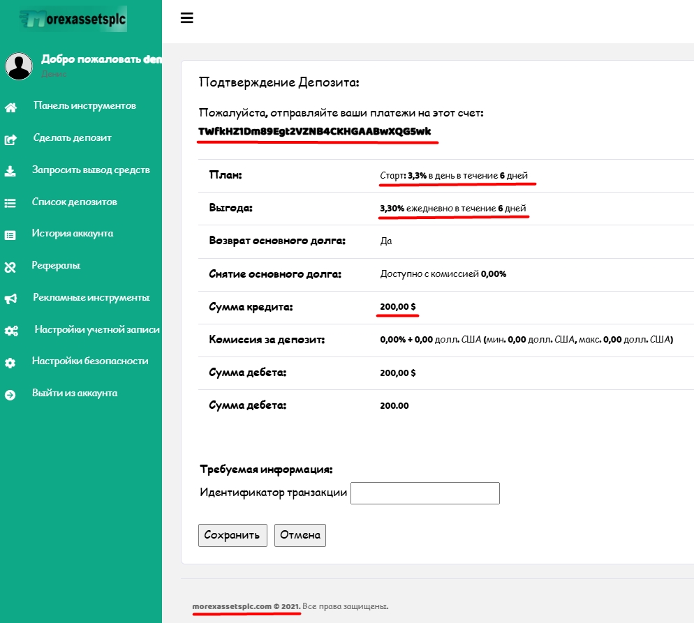Viewport: 694px width, 623px height.
Task: Click the Требуемая информация label
Action: click(266, 469)
